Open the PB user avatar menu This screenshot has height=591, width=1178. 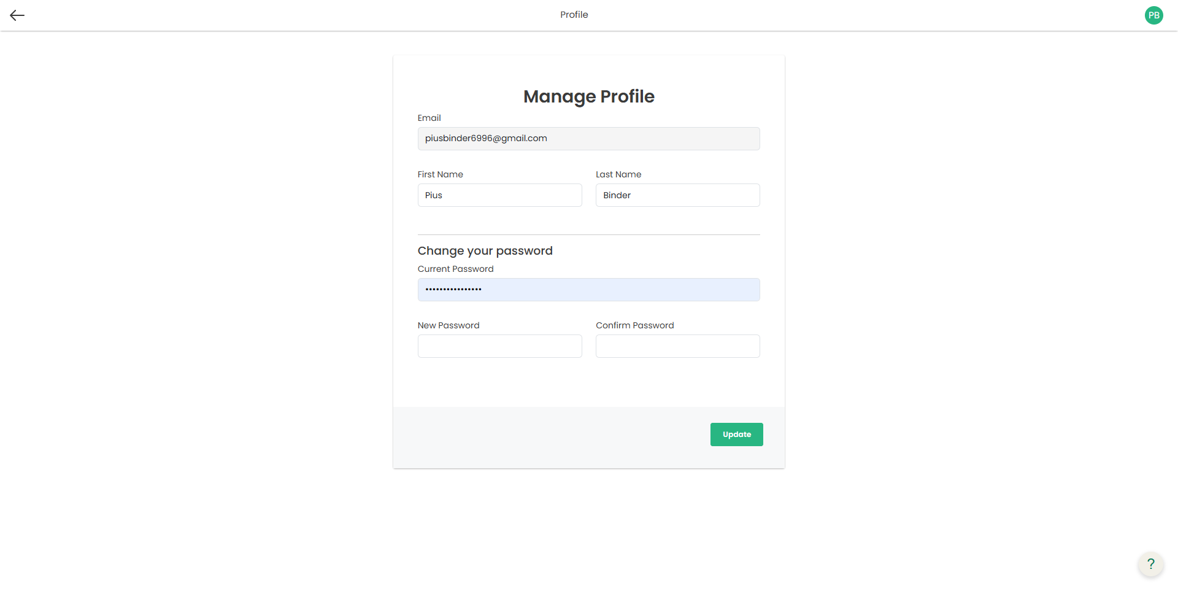pos(1153,15)
